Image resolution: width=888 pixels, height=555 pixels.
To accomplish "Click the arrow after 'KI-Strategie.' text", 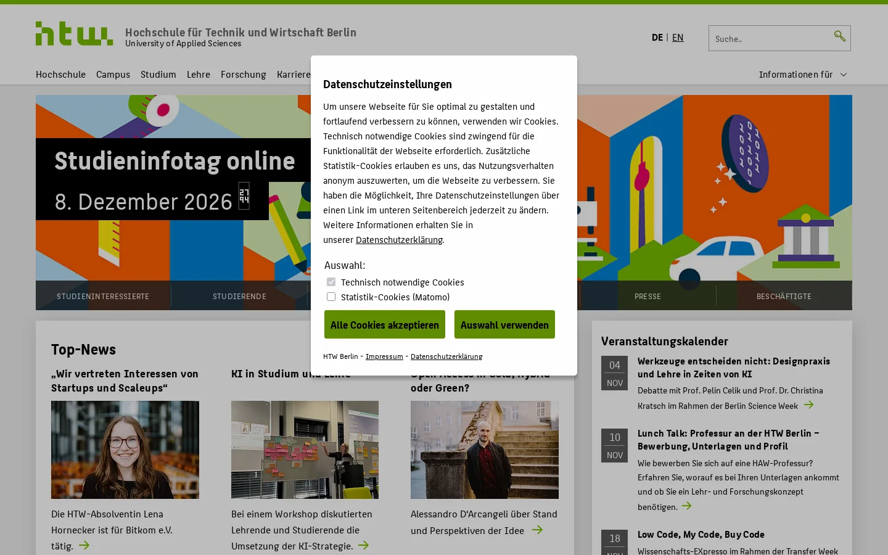I will point(363,545).
